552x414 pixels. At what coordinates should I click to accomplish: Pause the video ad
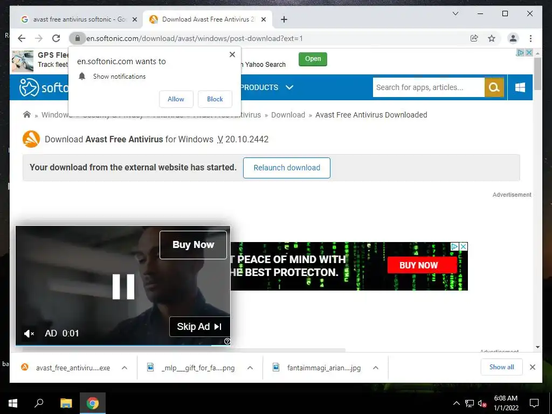tap(123, 287)
